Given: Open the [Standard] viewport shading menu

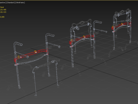Looking at the screenshot, I should coord(11,3).
